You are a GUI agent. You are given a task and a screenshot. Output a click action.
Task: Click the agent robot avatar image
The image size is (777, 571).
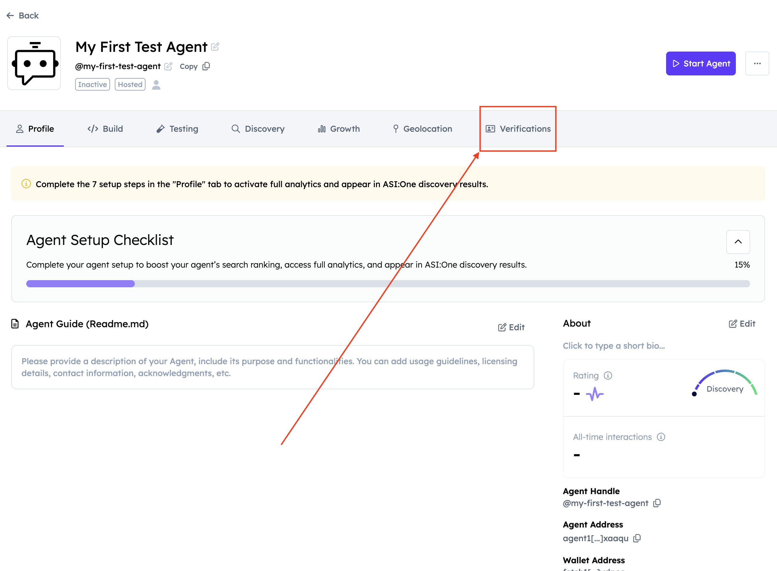coord(34,63)
